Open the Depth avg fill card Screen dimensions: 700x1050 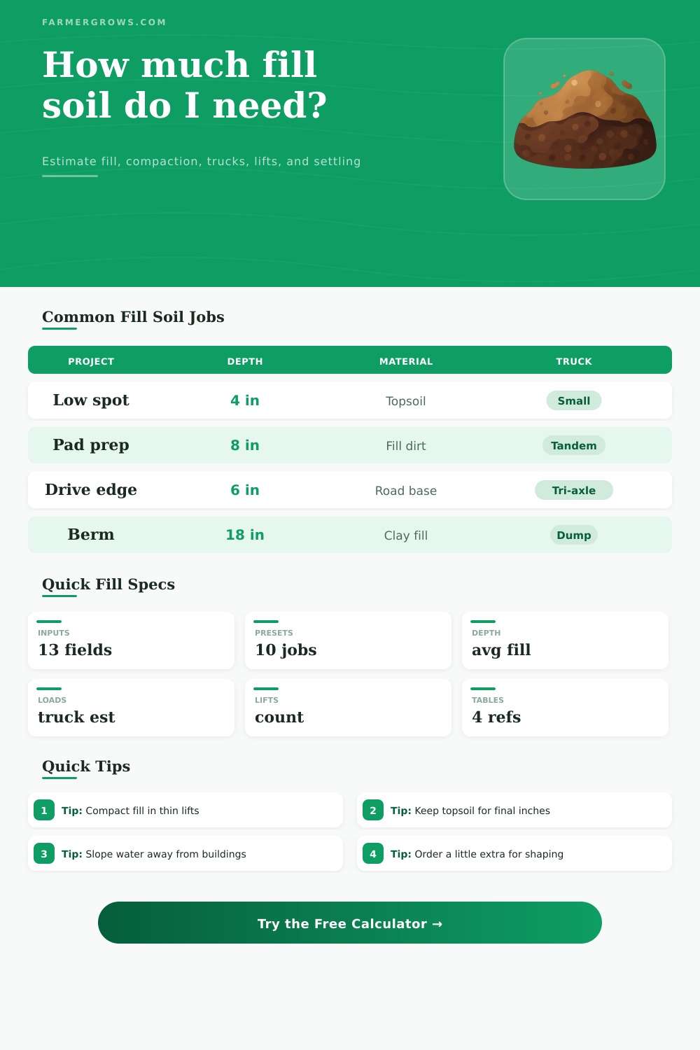point(565,640)
